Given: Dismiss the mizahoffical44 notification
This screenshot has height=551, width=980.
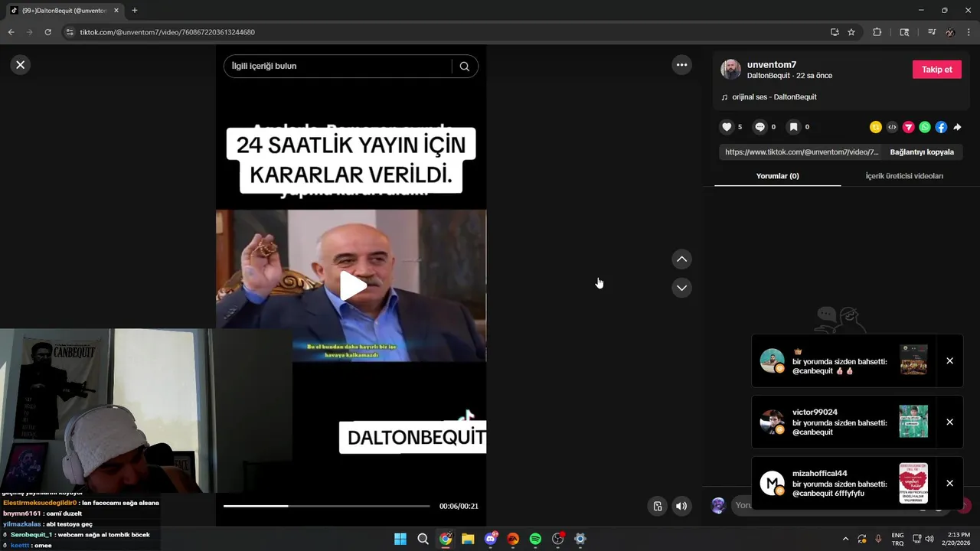Looking at the screenshot, I should 949,483.
